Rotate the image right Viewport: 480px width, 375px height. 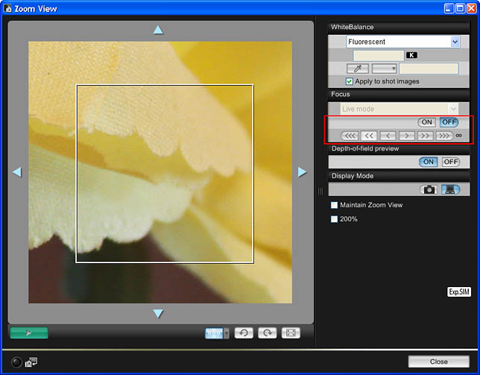pyautogui.click(x=267, y=333)
